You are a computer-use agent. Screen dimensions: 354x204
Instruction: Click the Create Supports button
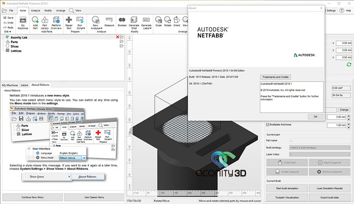click(x=287, y=171)
